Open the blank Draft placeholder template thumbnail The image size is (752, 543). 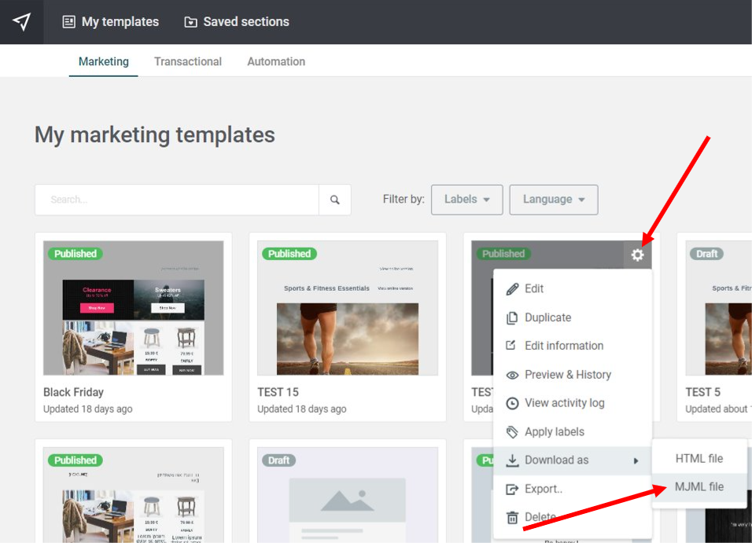click(348, 495)
